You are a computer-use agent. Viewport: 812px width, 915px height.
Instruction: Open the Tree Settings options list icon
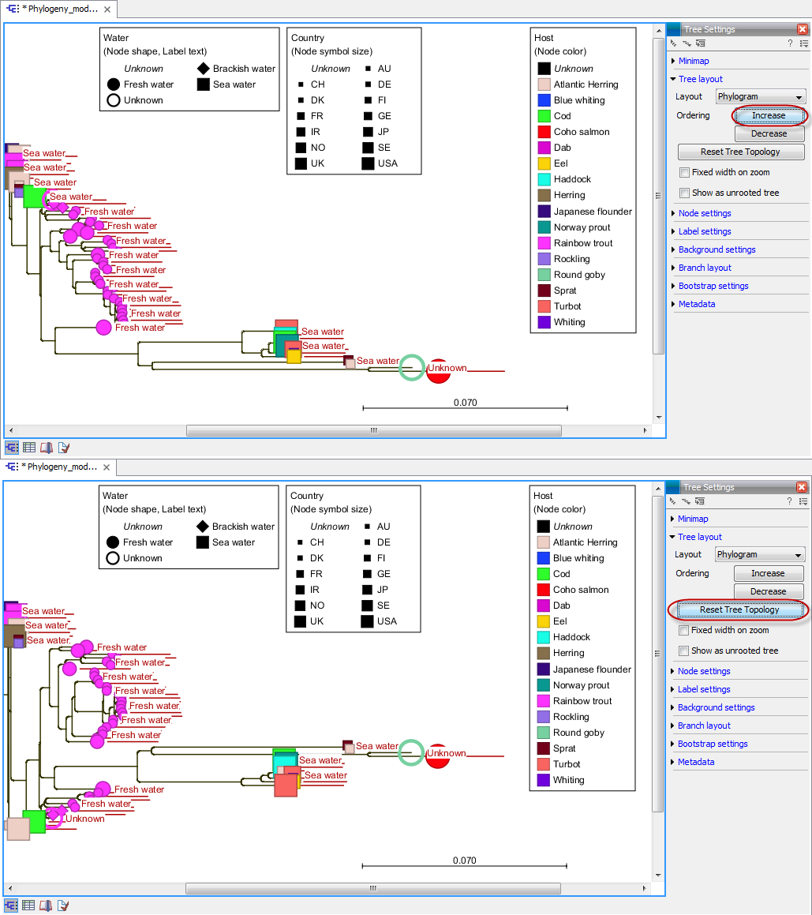pyautogui.click(x=805, y=43)
